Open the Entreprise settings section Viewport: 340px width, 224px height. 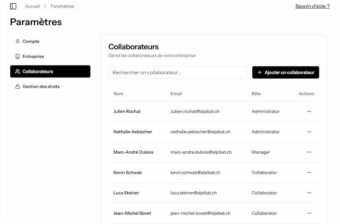[33, 57]
